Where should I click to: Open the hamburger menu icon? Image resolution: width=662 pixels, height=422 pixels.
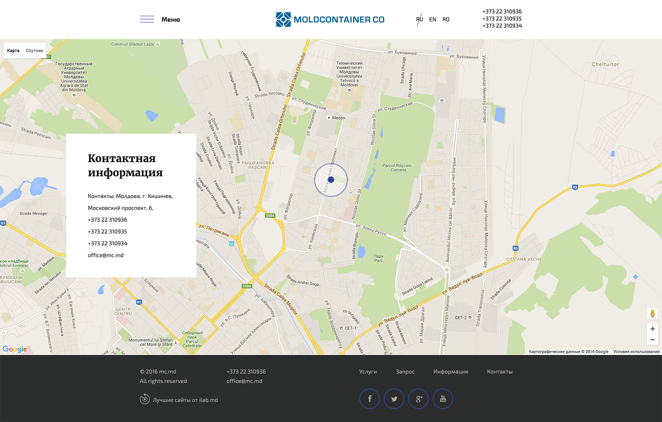(147, 19)
